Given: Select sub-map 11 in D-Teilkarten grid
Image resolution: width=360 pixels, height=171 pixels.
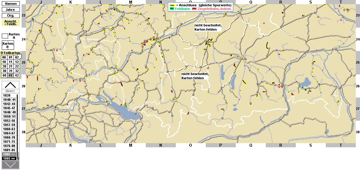Looking at the screenshot, I should [10, 62].
